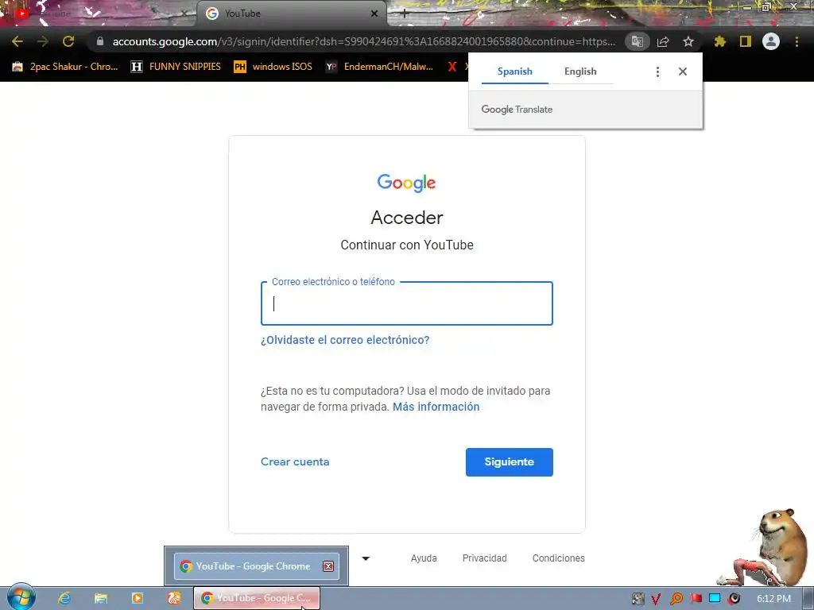814x610 pixels.
Task: Share this page using the share icon
Action: pos(663,41)
